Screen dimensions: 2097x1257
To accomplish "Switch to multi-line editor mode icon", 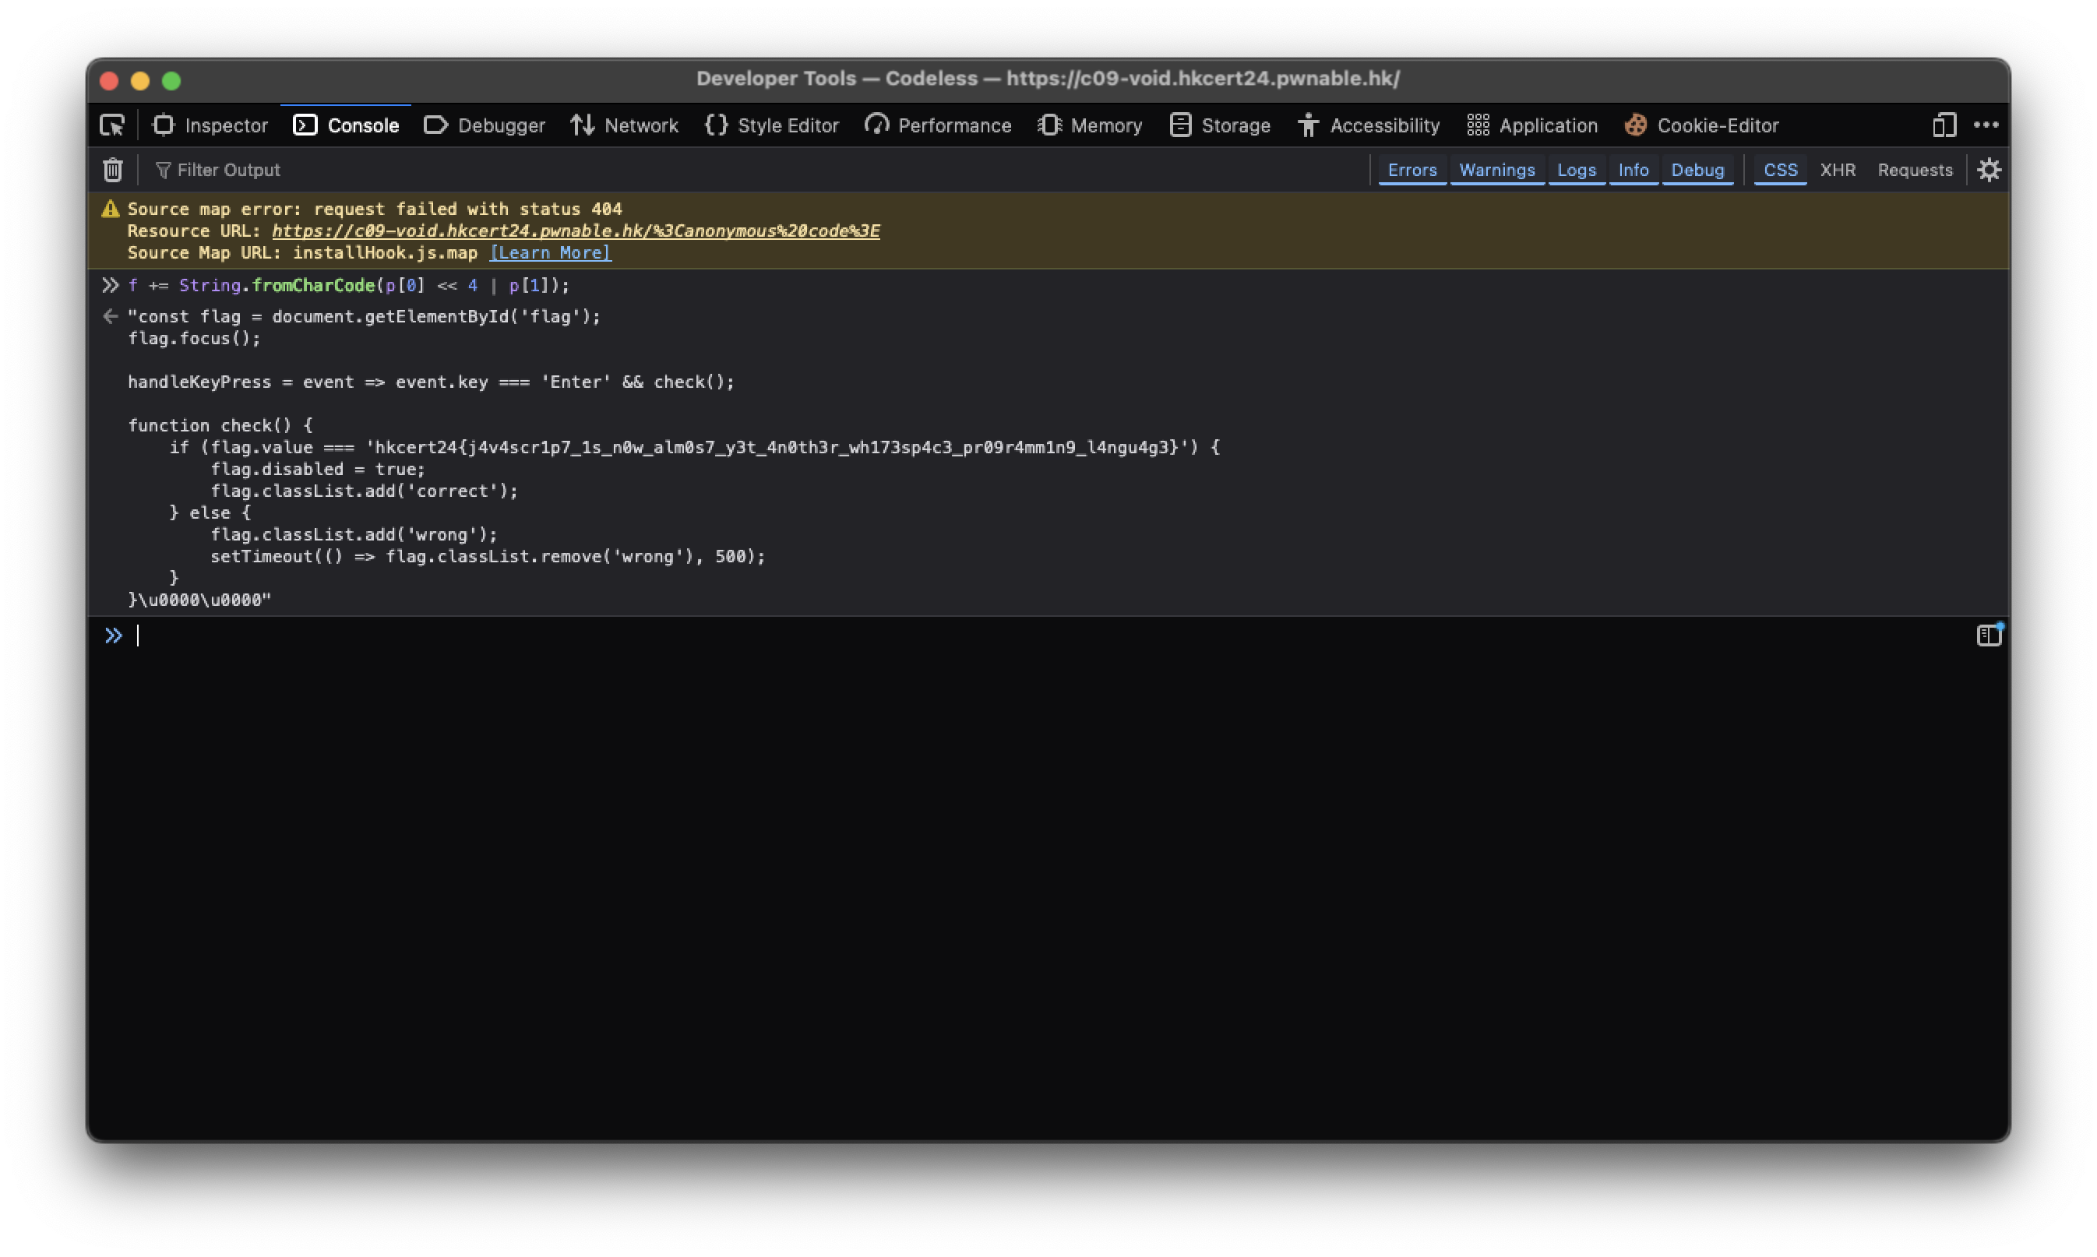I will tap(1989, 635).
